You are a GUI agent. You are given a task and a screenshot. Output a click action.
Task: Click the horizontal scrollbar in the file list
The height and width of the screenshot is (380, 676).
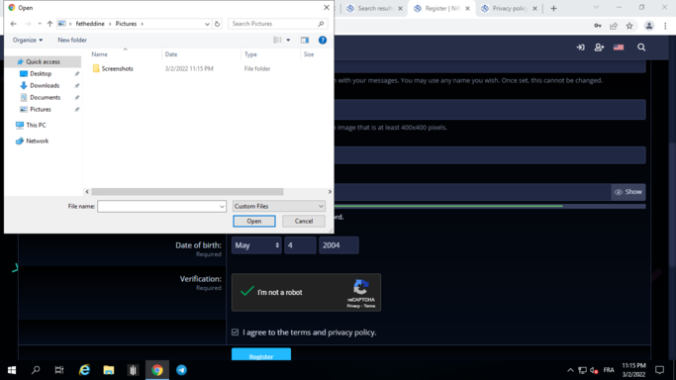pos(187,192)
